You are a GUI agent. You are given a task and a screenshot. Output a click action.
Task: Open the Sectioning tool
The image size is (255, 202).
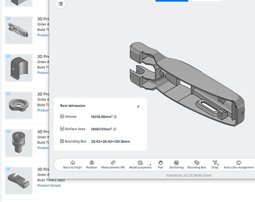pos(176,165)
